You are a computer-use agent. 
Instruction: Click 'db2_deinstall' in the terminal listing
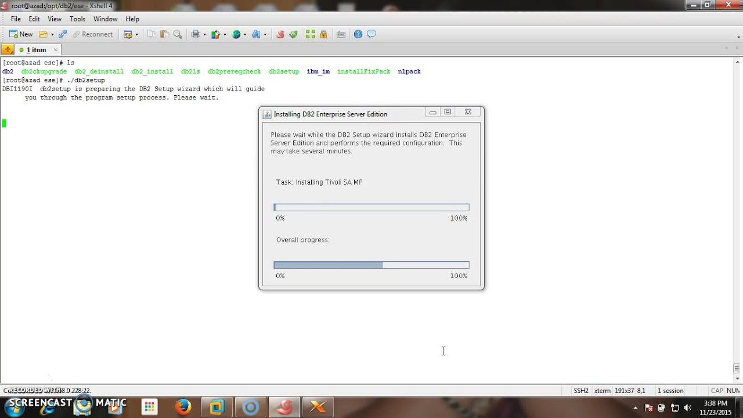[x=99, y=71]
